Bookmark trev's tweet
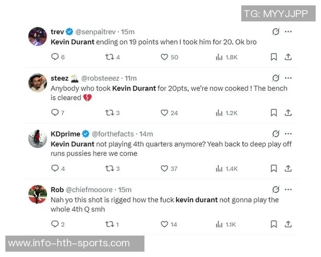Screen dimensions: 321x257 [273, 57]
